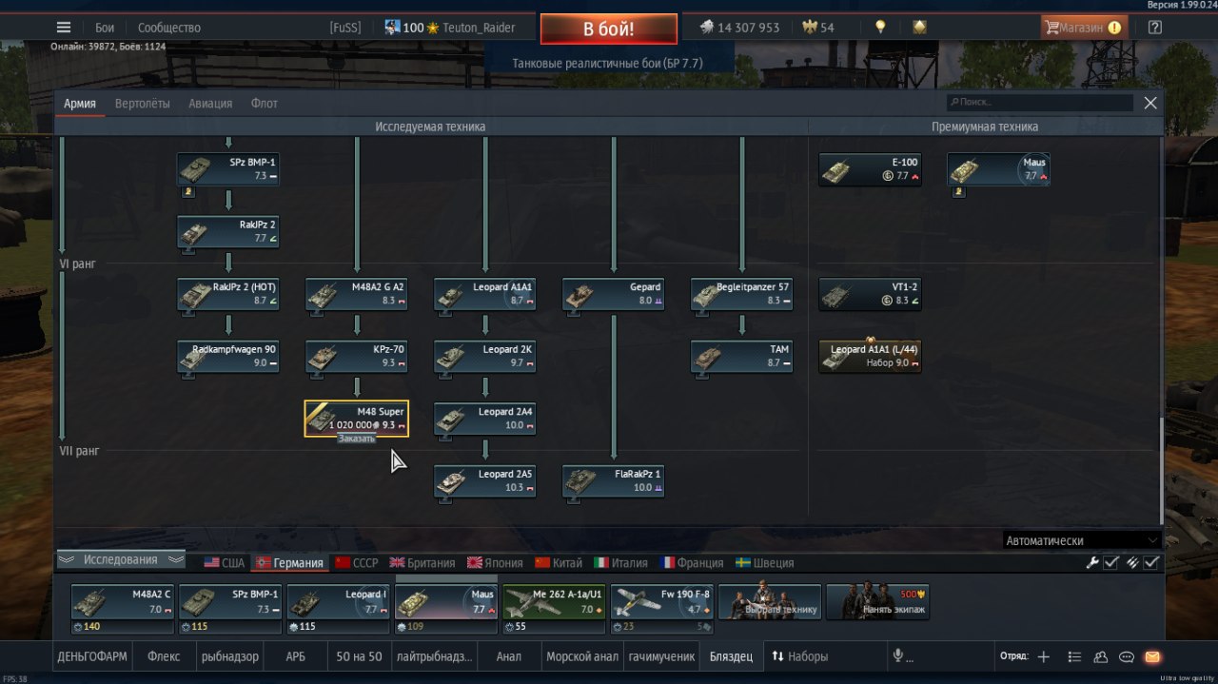
Task: Start battle with В бой! button
Action: click(609, 29)
